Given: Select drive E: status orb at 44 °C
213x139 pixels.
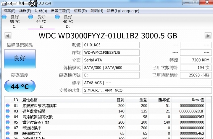Looking at the screenshot, I should pyautogui.click(x=30, y=17).
